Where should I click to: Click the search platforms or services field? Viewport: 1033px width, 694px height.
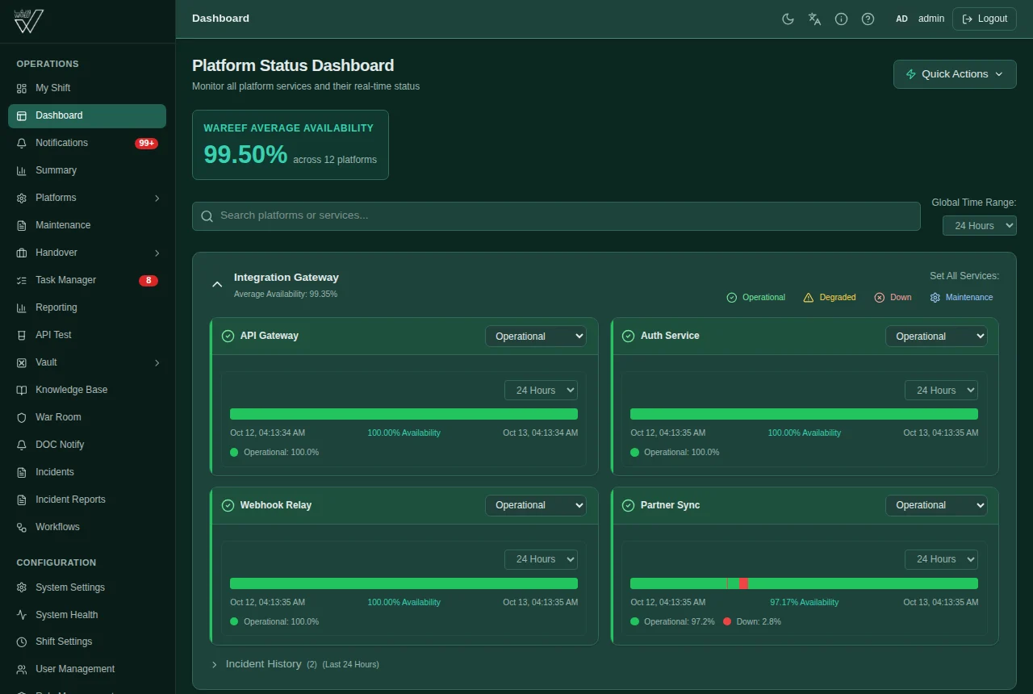point(556,216)
